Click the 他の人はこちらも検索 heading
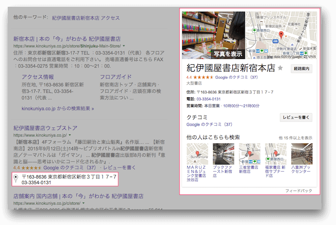This screenshot has width=336, height=225. (x=213, y=137)
